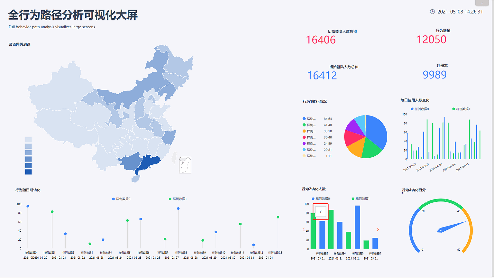Toggle the green pie legend item valued 41.40
494x278 pixels.
[x=317, y=125]
